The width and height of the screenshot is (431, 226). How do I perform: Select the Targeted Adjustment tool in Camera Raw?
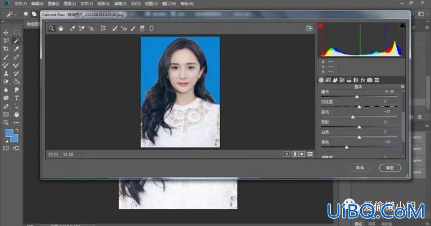[91, 28]
